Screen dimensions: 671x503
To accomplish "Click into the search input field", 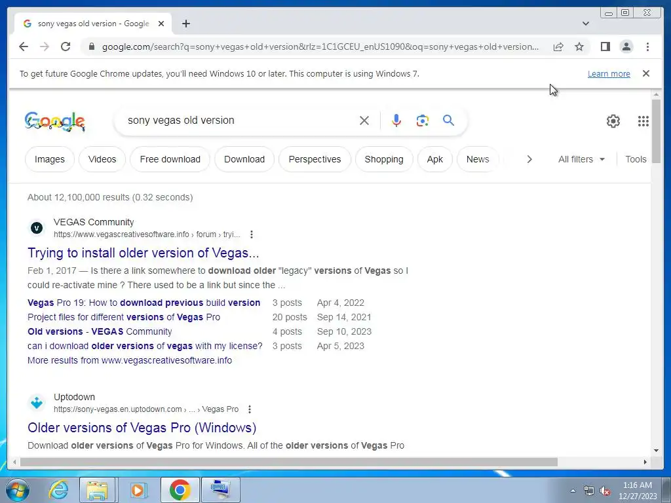I will click(x=240, y=121).
